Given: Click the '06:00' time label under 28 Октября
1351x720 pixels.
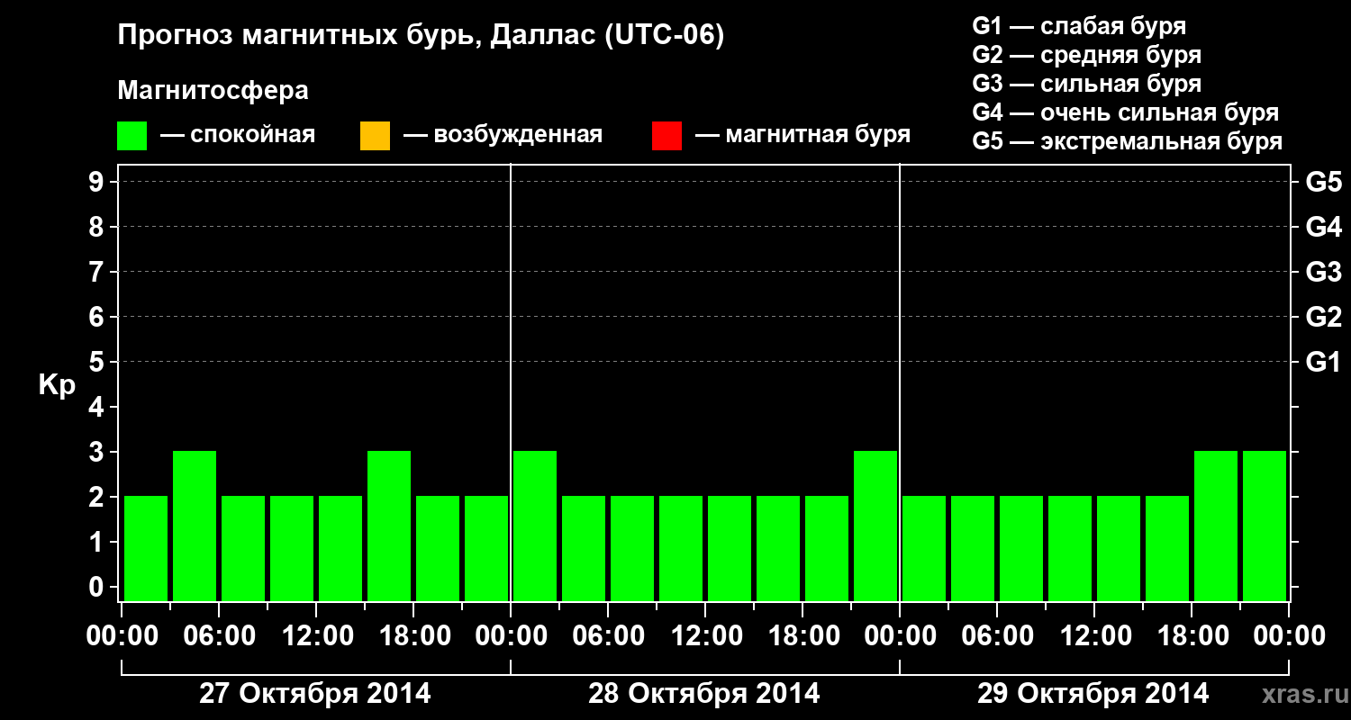Looking at the screenshot, I should coord(608,636).
